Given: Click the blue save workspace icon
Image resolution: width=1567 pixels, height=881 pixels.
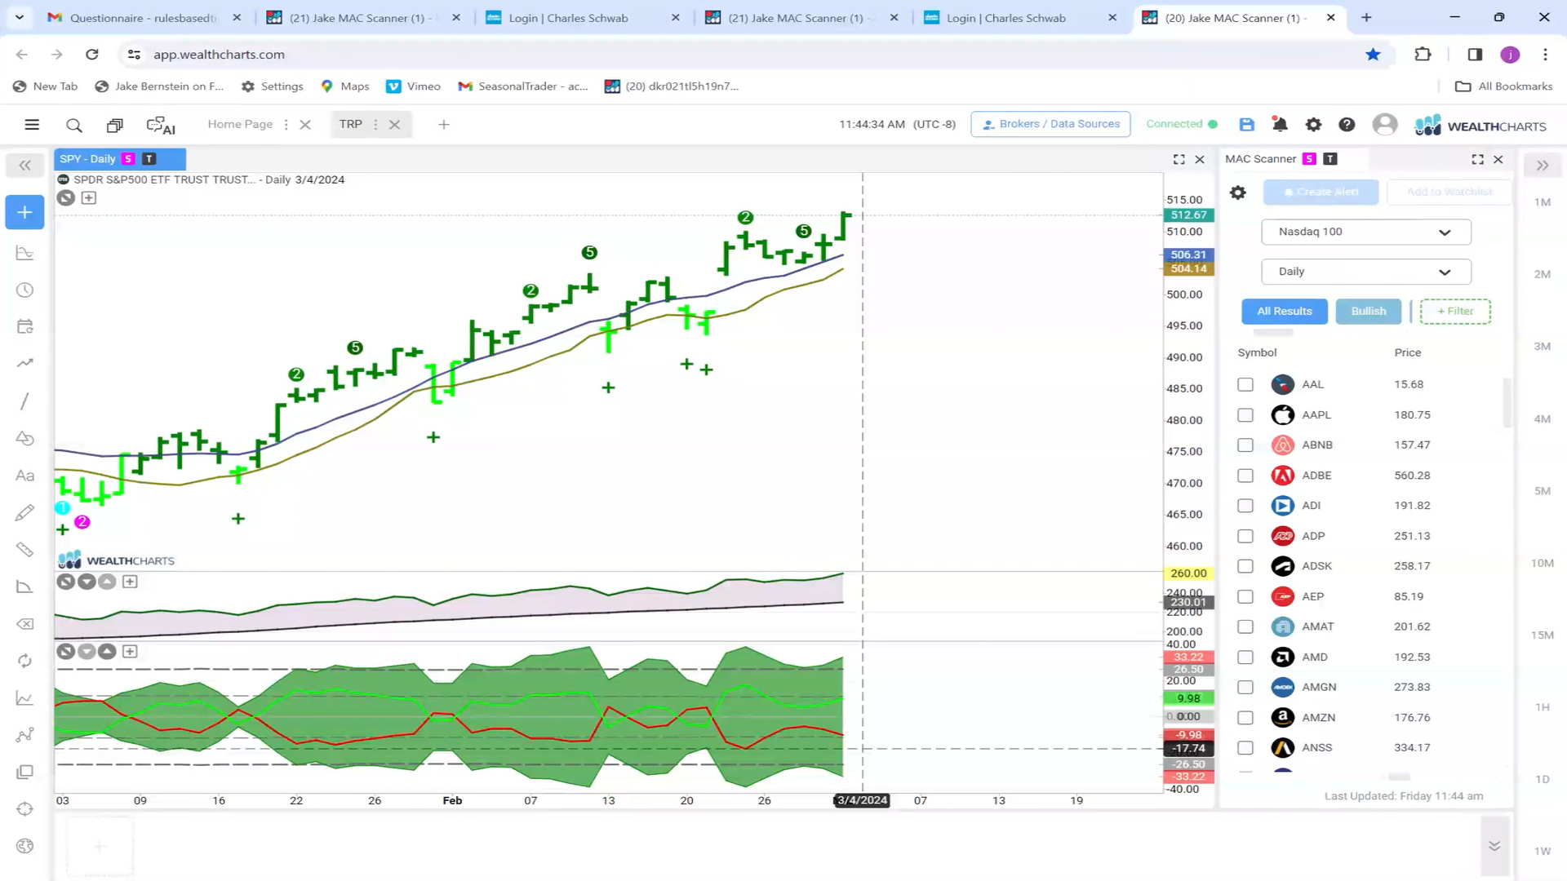Looking at the screenshot, I should tap(1246, 124).
